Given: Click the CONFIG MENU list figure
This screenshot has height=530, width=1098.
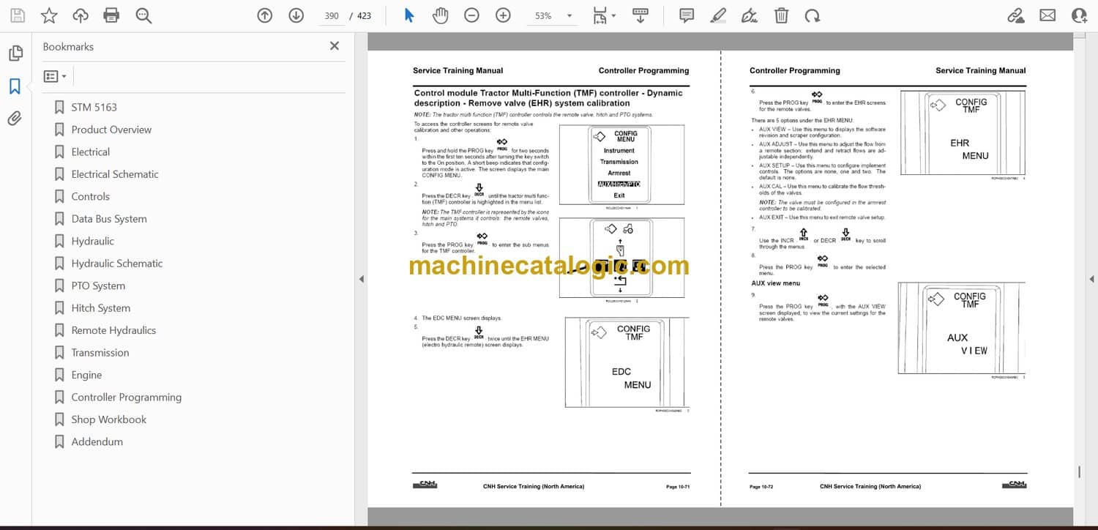Looking at the screenshot, I should click(x=621, y=165).
